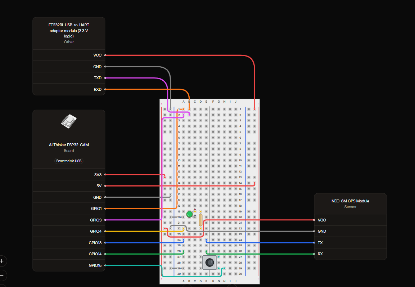This screenshot has height=287, width=415.
Task: Click the 'Sensor' label under NEO-6M
Action: pyautogui.click(x=351, y=207)
